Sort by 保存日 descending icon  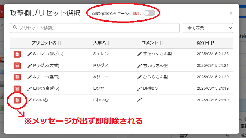tap(212, 43)
